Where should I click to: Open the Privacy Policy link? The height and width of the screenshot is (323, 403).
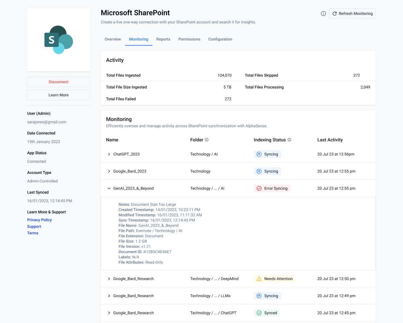(x=39, y=220)
